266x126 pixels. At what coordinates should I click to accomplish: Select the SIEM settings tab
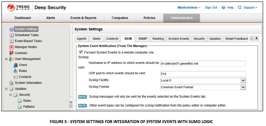click(x=128, y=39)
